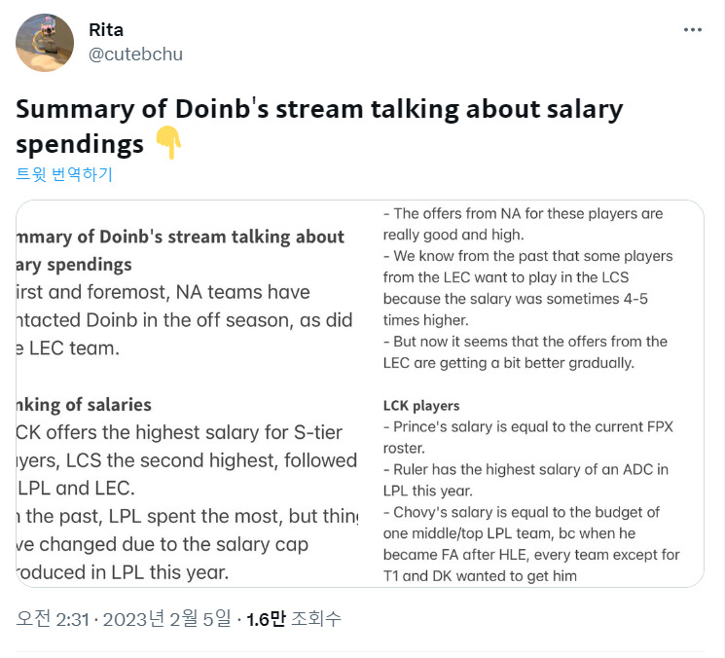Click the 트윗 번역하기 translate link
Viewport: 725px width, 658px height.
[64, 174]
